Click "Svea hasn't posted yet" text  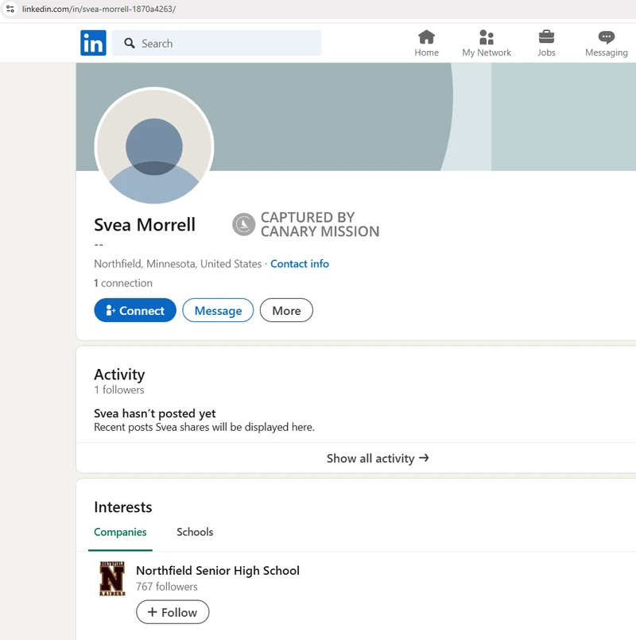coord(155,413)
